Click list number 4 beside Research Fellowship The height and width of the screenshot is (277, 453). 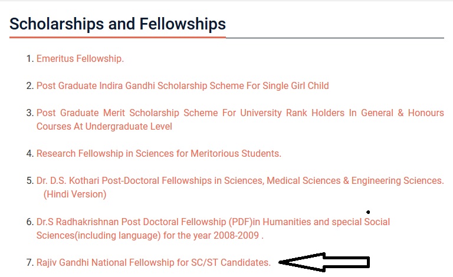click(x=29, y=154)
